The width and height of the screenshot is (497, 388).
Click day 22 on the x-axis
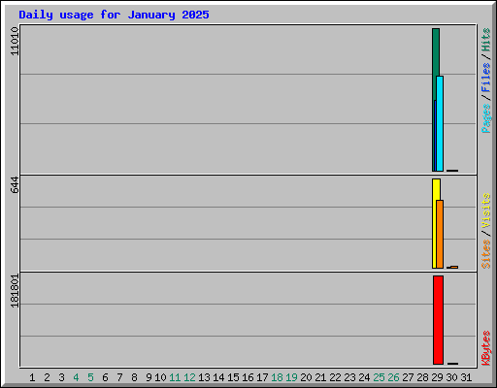(335, 377)
